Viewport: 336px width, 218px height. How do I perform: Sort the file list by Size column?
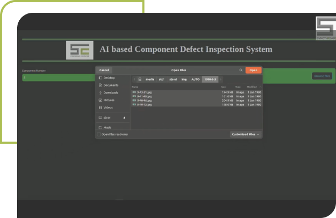tap(224, 87)
